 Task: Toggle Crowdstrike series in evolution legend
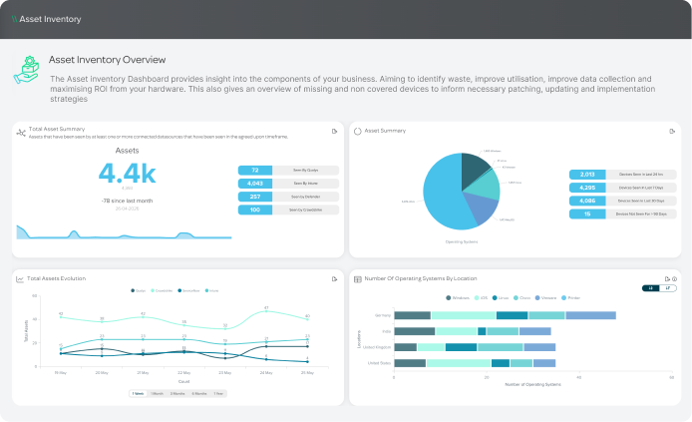tap(162, 290)
